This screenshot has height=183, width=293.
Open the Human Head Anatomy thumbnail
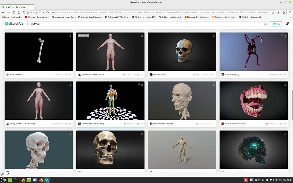(182, 101)
